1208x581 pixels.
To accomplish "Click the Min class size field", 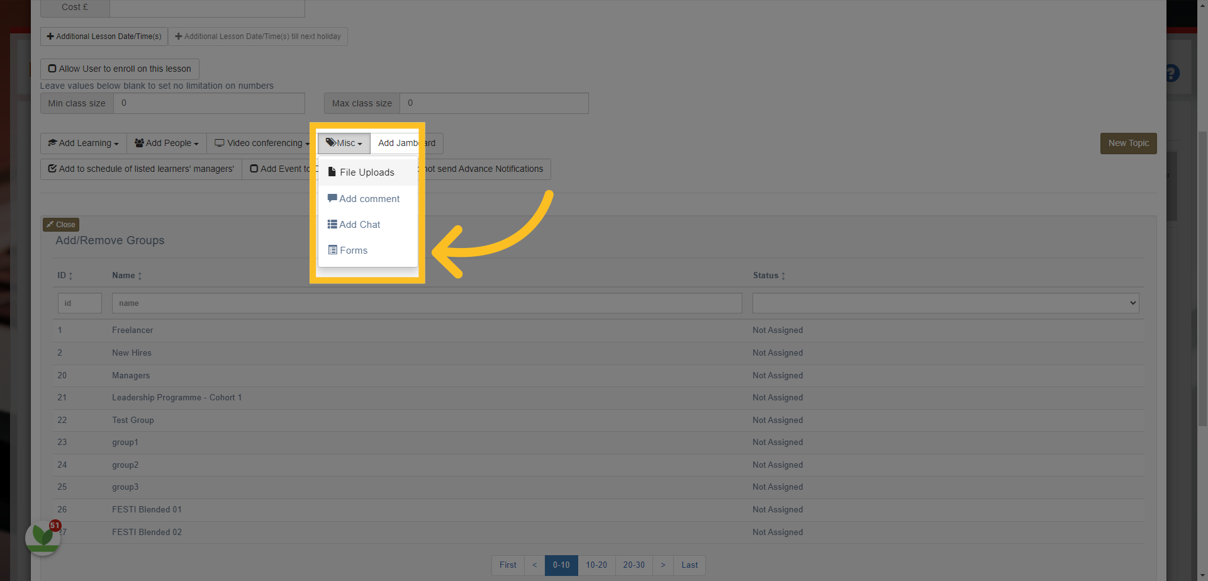I will [209, 103].
